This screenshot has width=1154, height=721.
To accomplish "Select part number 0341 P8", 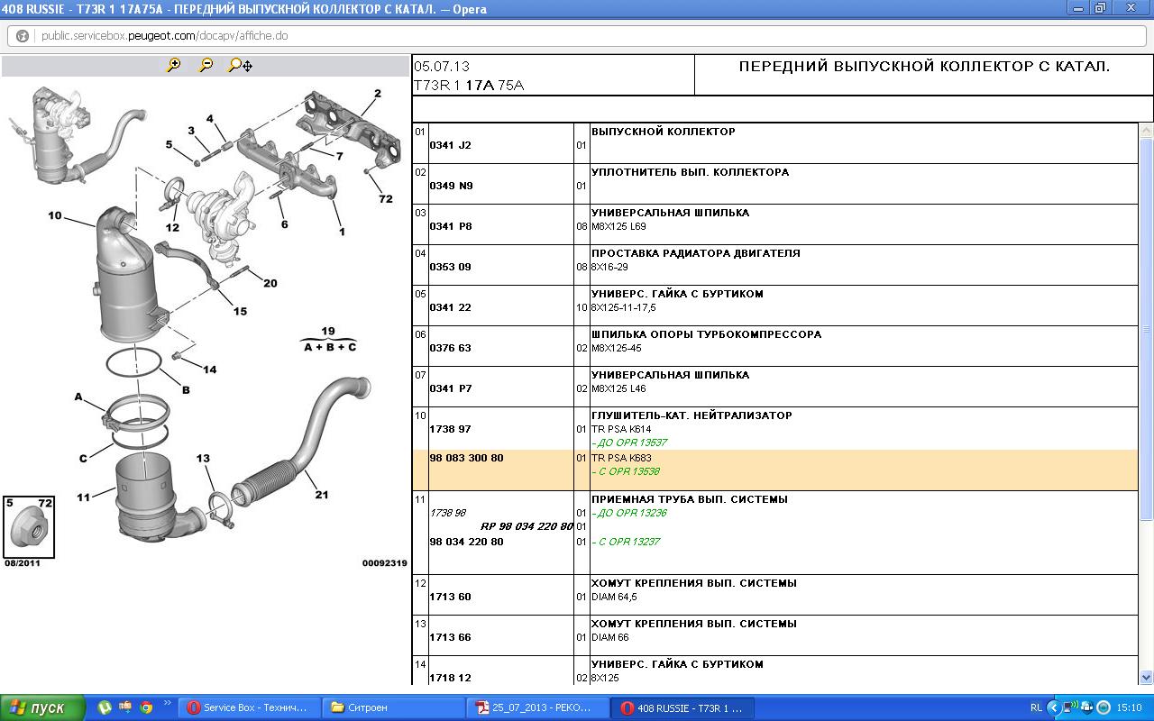I will (x=450, y=226).
